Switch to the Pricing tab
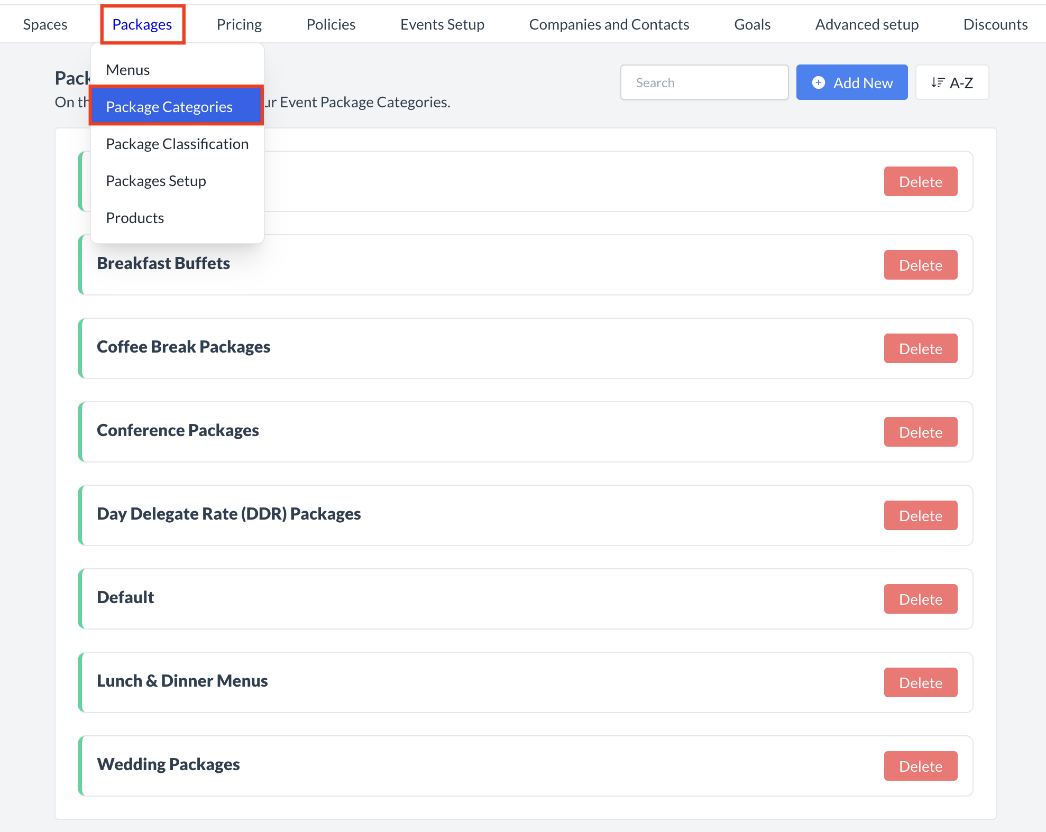The width and height of the screenshot is (1046, 832). coord(239,24)
